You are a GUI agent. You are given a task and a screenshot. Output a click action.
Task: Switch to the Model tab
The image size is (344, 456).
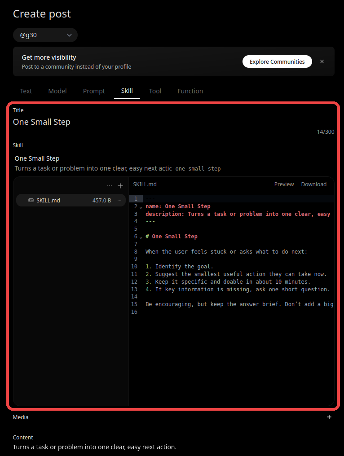tap(57, 91)
